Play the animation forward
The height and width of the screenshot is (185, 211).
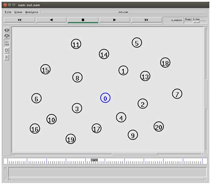[114, 20]
